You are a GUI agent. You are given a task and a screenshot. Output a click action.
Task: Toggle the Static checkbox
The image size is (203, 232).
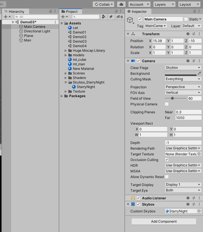(186, 19)
